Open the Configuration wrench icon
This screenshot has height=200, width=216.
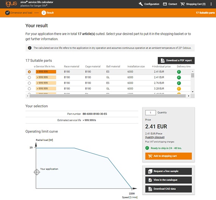[x=141, y=4]
